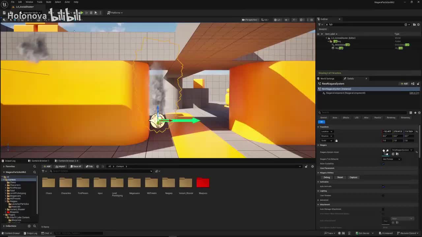The width and height of the screenshot is (422, 237).
Task: Open Niagara Tick Behavior dropdown
Action: click(x=391, y=159)
